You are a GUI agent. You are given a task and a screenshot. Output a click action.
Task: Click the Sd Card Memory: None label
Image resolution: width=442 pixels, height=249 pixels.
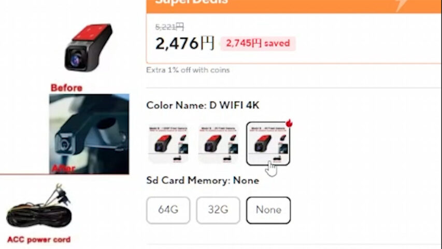tap(203, 181)
